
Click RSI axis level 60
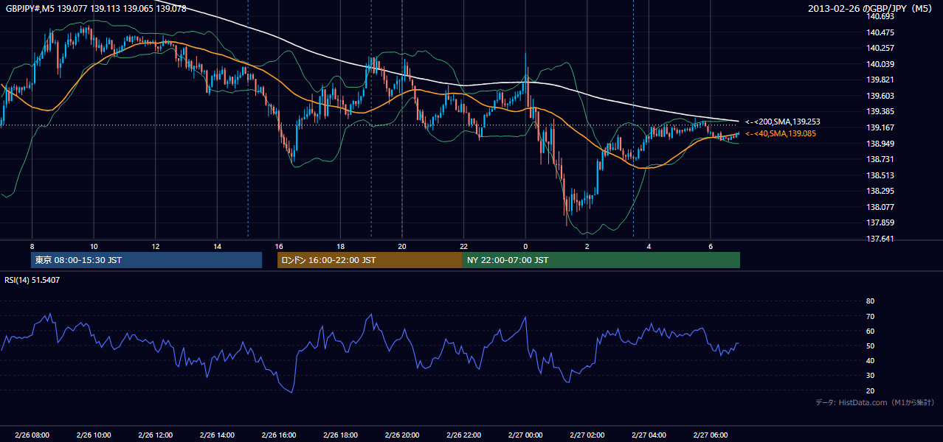pyautogui.click(x=870, y=331)
